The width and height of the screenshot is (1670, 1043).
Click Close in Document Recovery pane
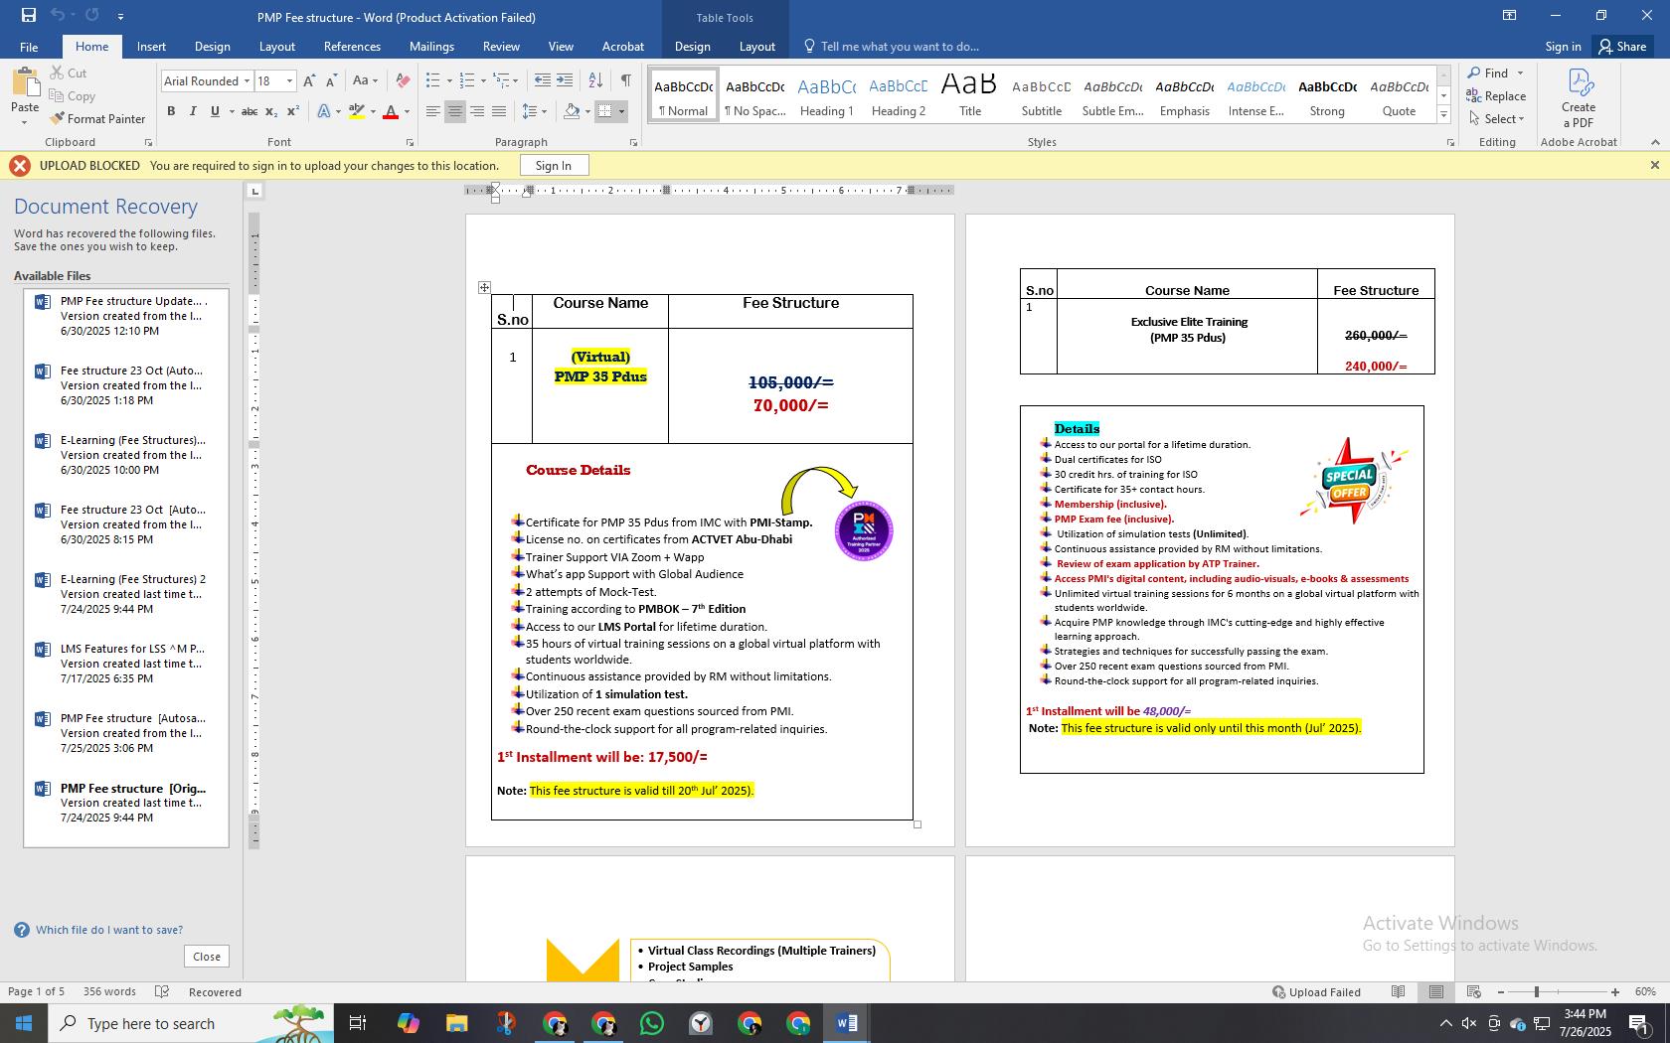[x=207, y=956]
